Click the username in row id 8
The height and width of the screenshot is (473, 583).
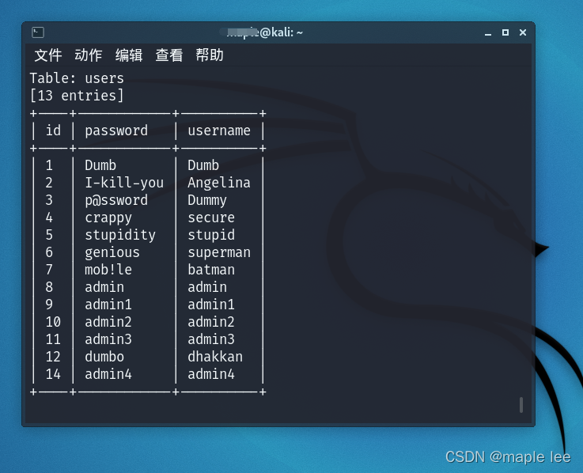click(x=207, y=287)
